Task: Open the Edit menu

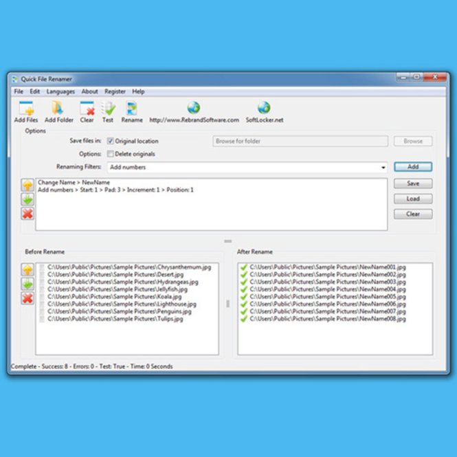Action: (34, 91)
